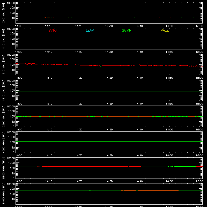Click the green trace in the 410 MHz plot
207x207 pixels.
[x=109, y=42]
